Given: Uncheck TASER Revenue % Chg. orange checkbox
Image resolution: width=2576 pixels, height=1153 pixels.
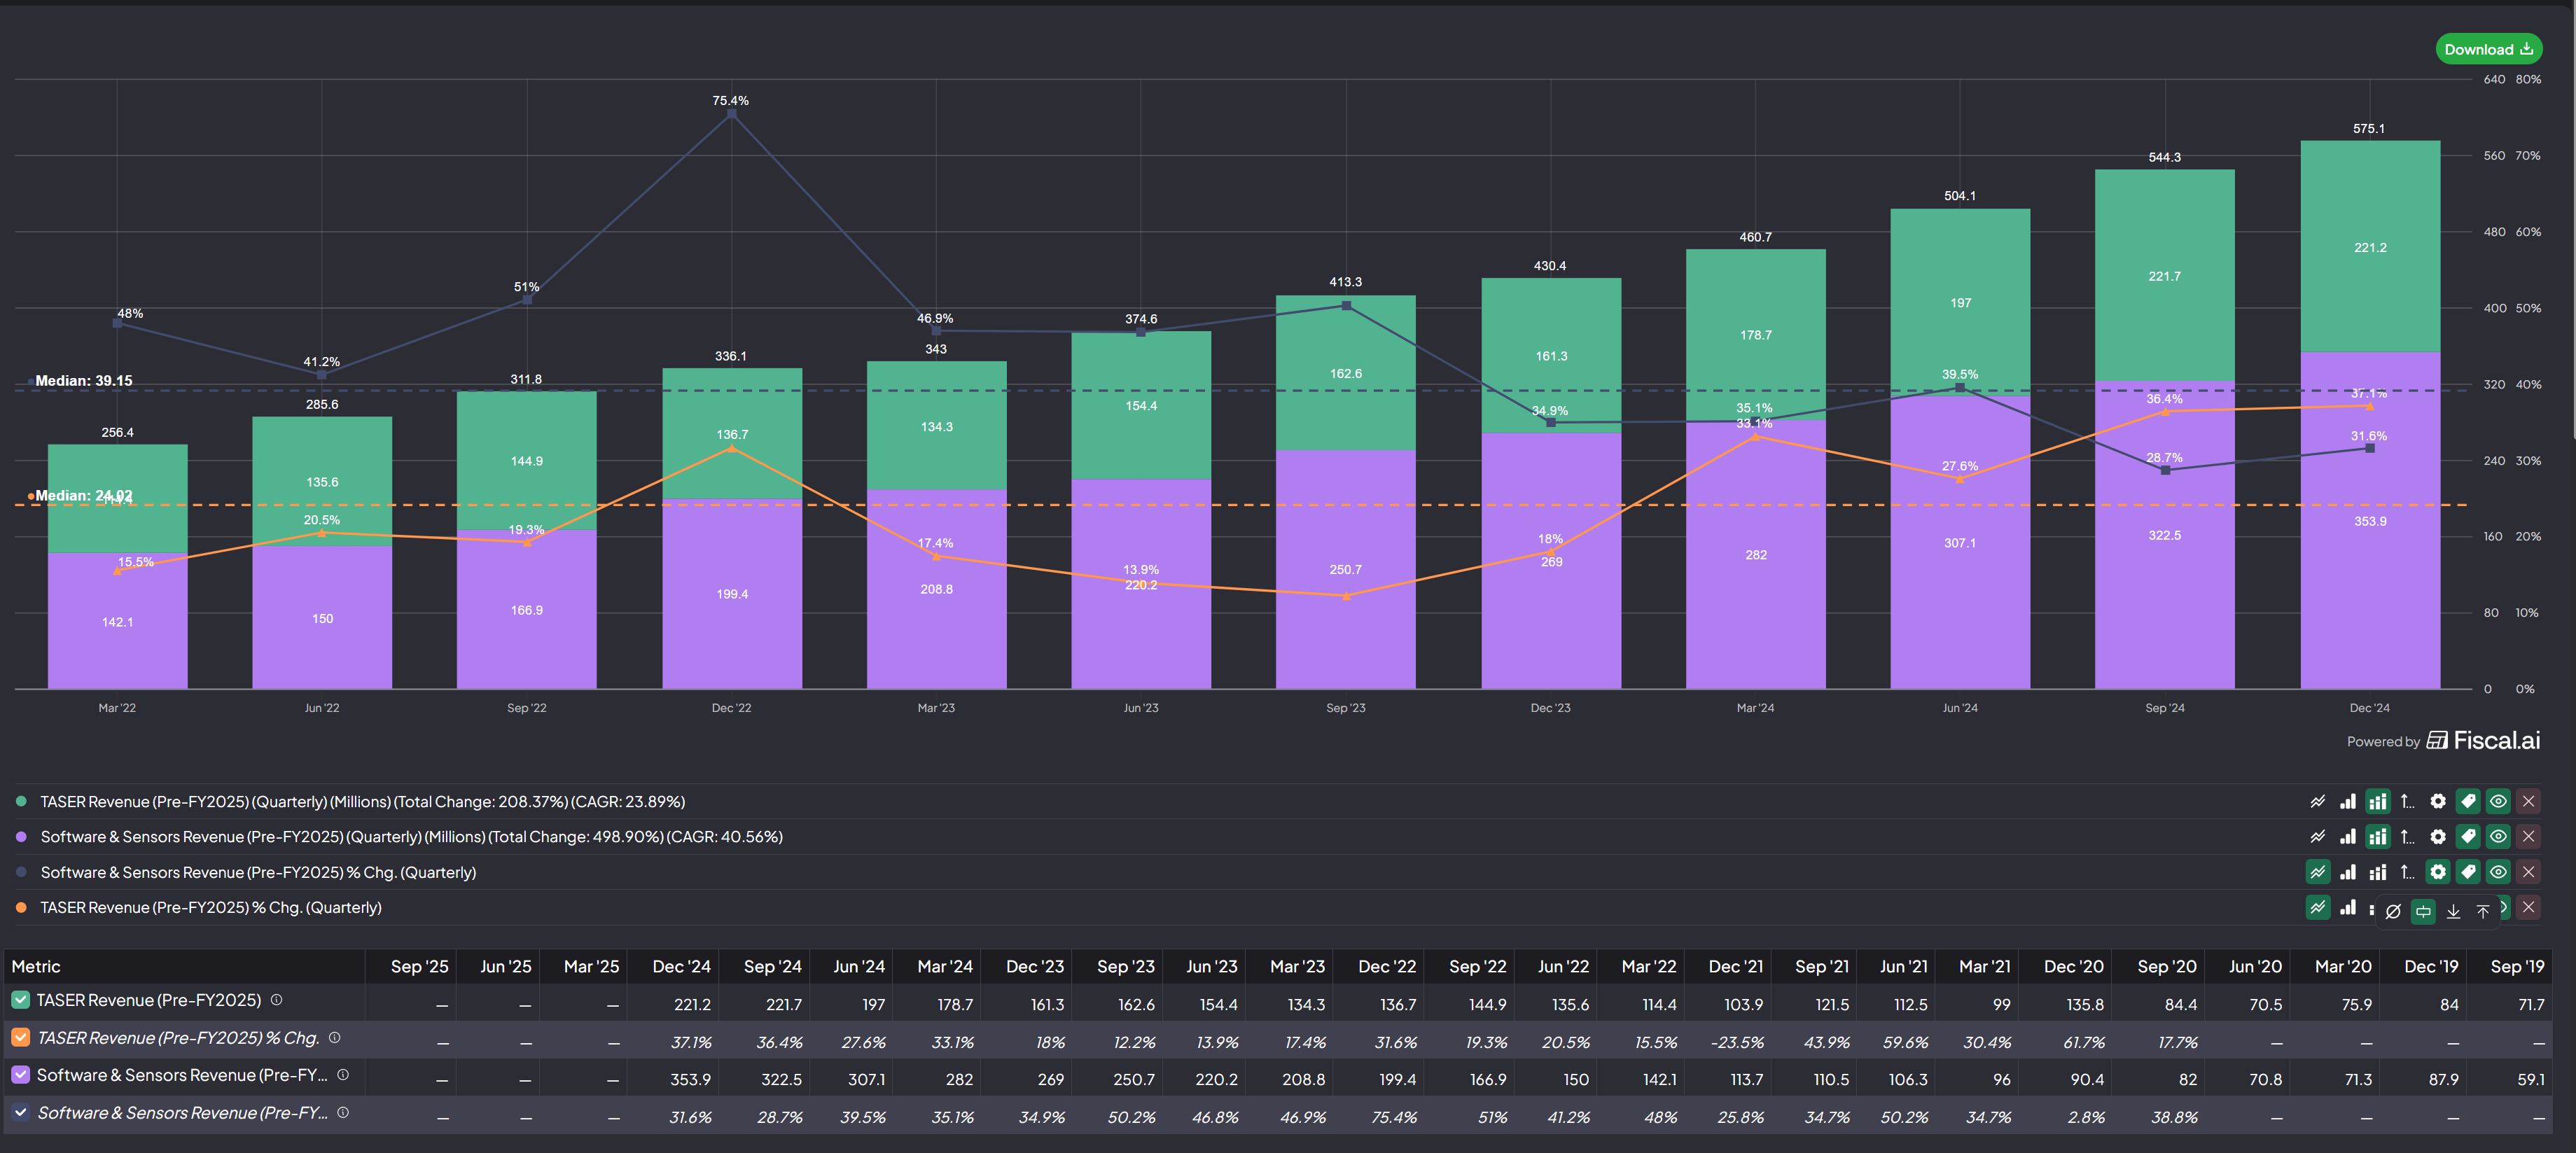Looking at the screenshot, I should click(x=20, y=1038).
